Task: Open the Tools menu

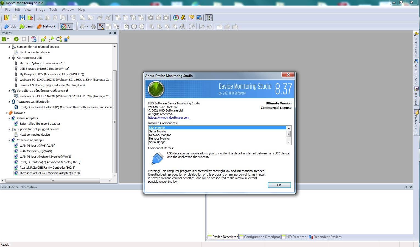Action: tap(53, 10)
